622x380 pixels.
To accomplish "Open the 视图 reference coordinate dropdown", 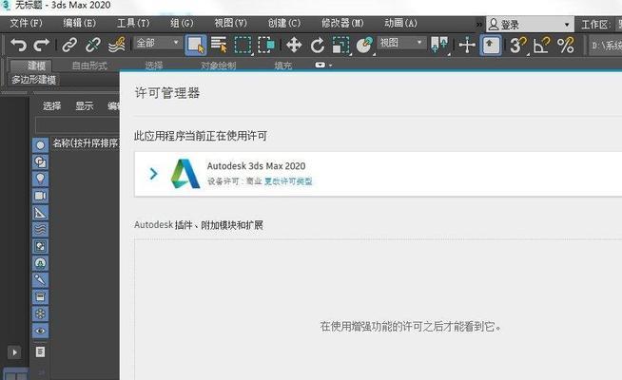I will (401, 43).
